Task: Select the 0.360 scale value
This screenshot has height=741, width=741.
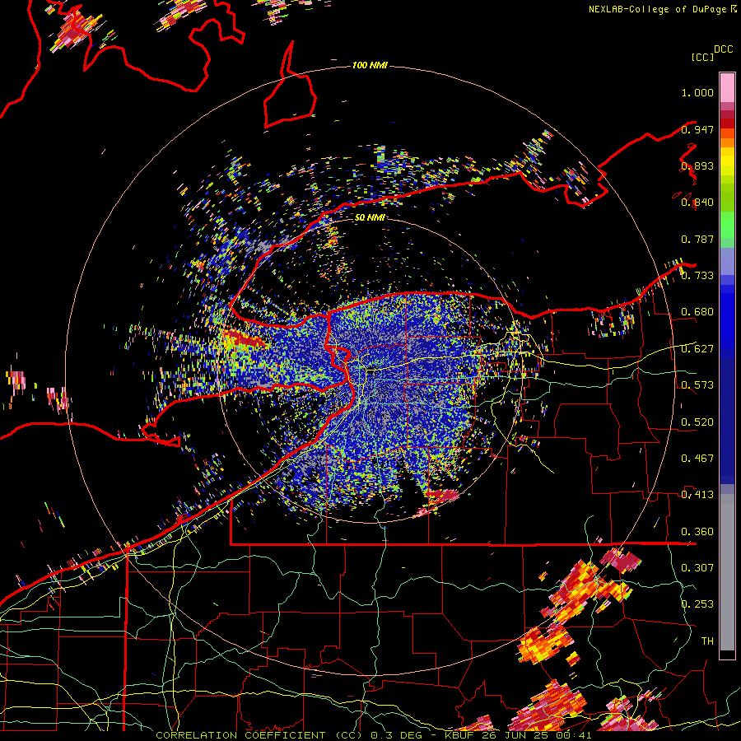Action: coord(697,532)
